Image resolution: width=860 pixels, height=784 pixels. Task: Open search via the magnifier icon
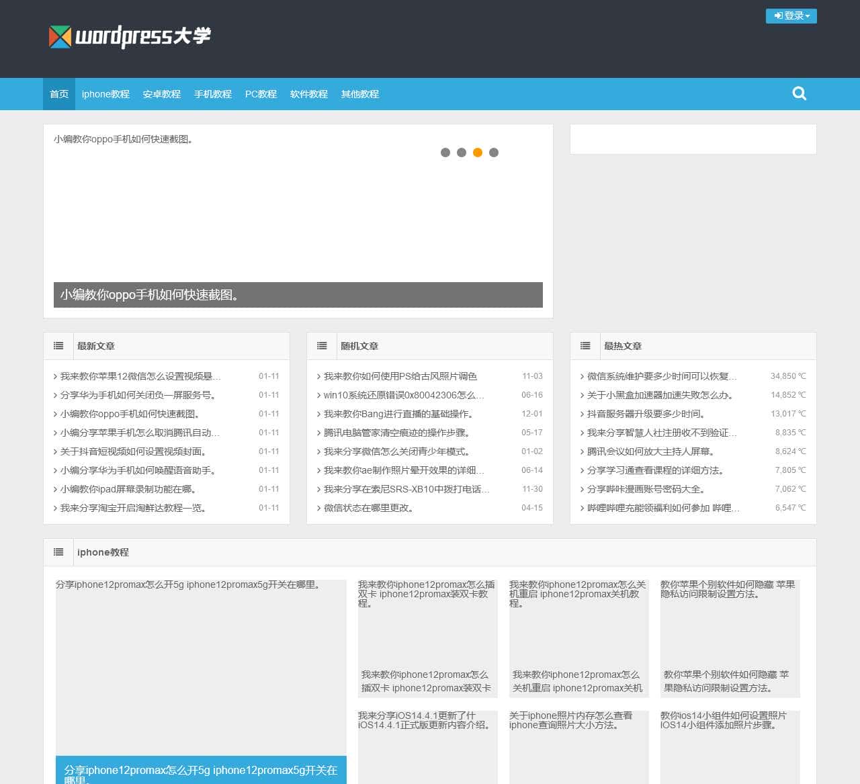coord(799,94)
